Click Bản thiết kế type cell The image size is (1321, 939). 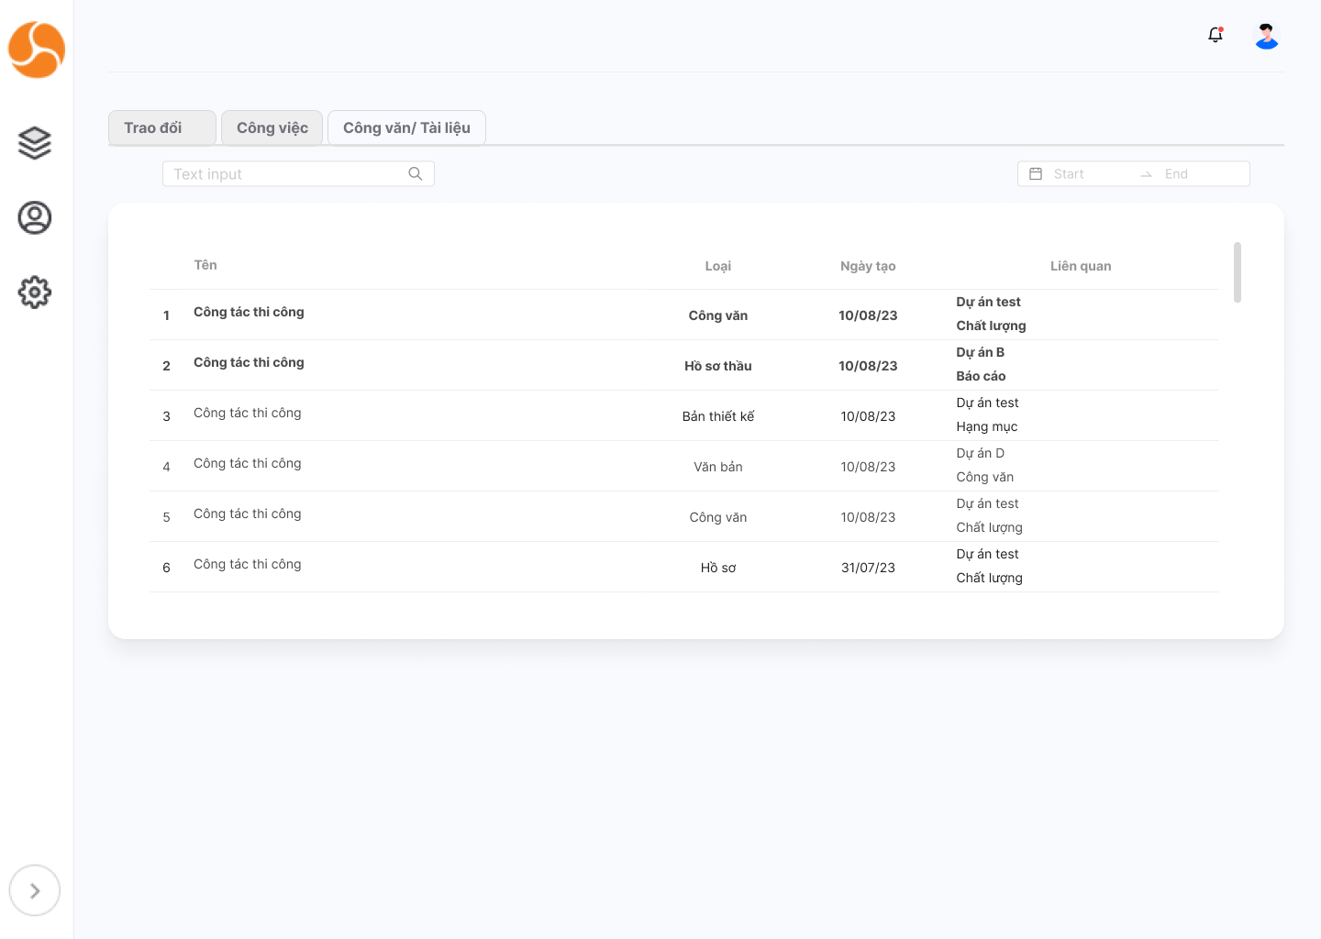point(718,416)
